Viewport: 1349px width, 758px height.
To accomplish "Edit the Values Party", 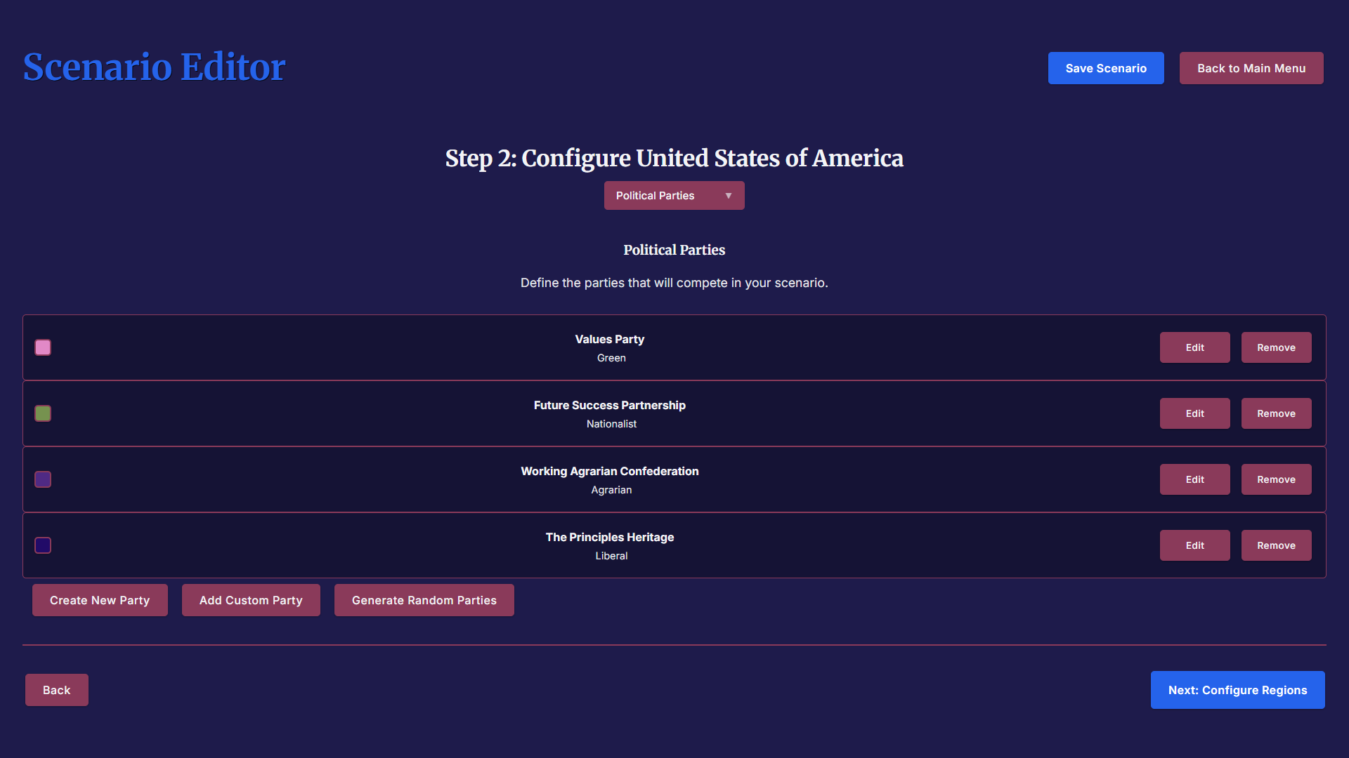I will point(1194,347).
